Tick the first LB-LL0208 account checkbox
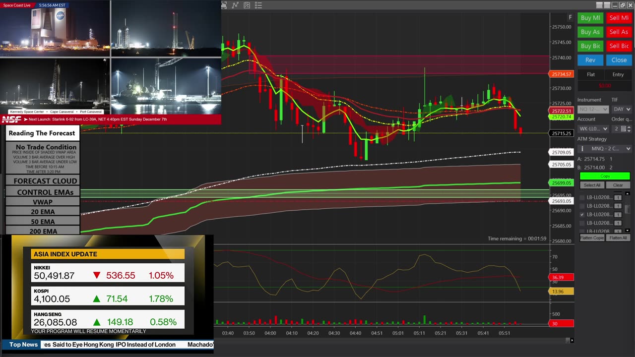Image resolution: width=635 pixels, height=357 pixels. point(582,197)
